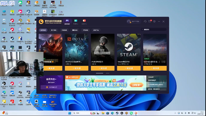The height and width of the screenshot is (116, 206).
Task: Select the 热门游戏 filter pill
Action: point(54,30)
